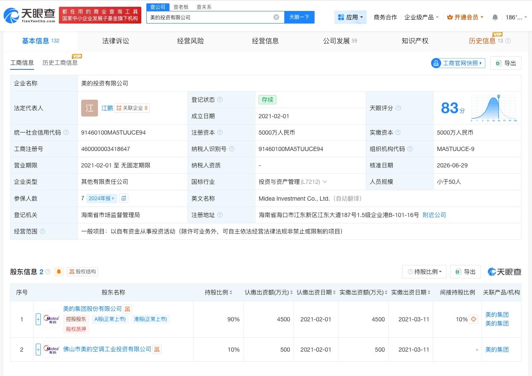Export business info with 导出 button
532x376 pixels.
(506, 63)
